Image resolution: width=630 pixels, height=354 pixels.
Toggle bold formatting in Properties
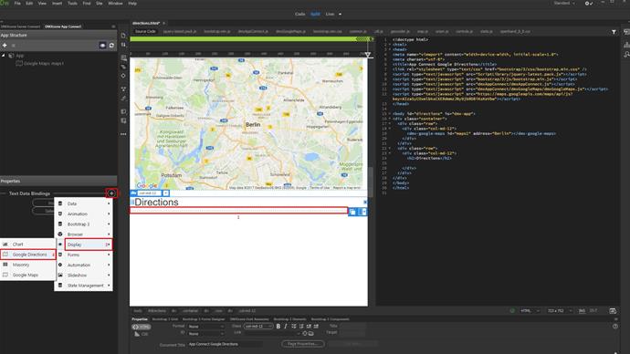[x=278, y=327]
